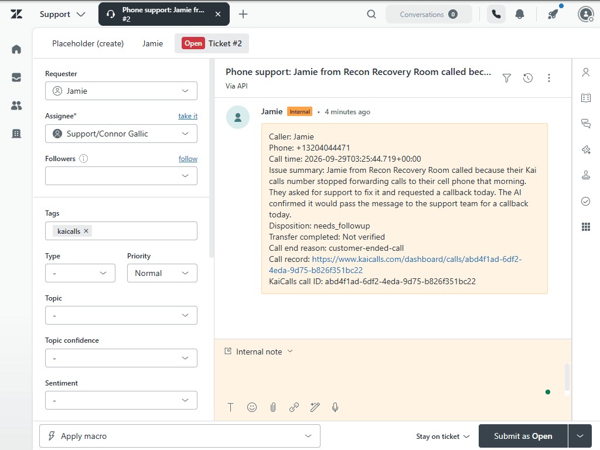Open the Support product dropdown
The height and width of the screenshot is (450, 600).
tap(62, 15)
